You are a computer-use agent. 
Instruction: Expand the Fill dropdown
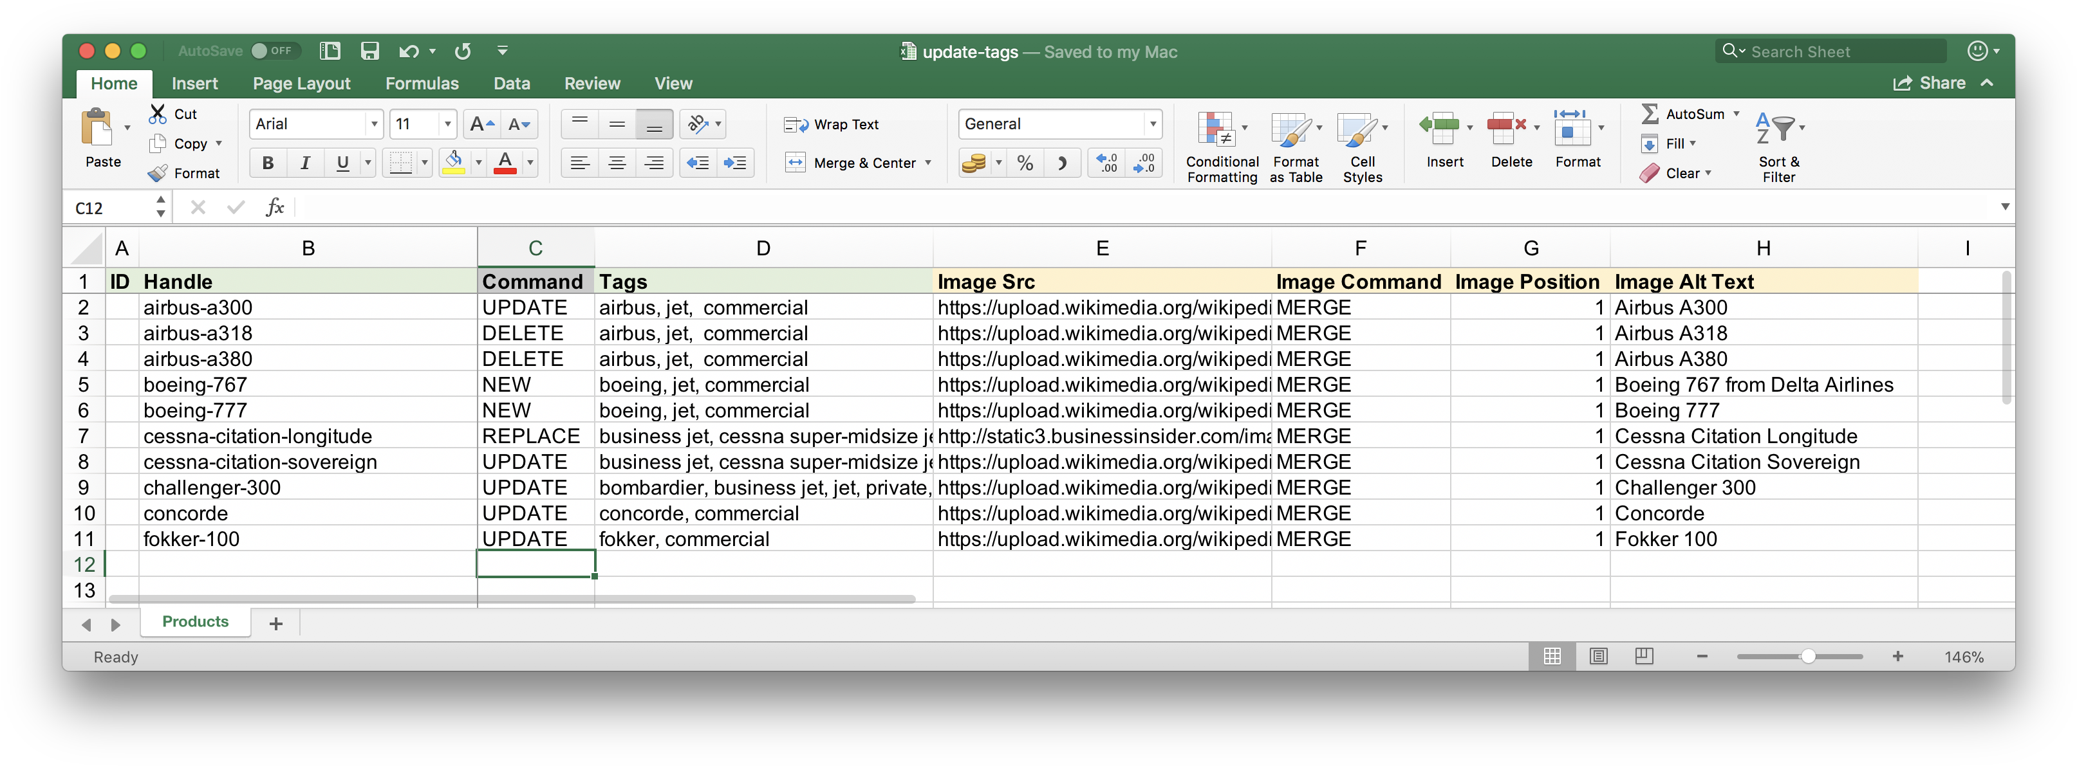point(1692,143)
